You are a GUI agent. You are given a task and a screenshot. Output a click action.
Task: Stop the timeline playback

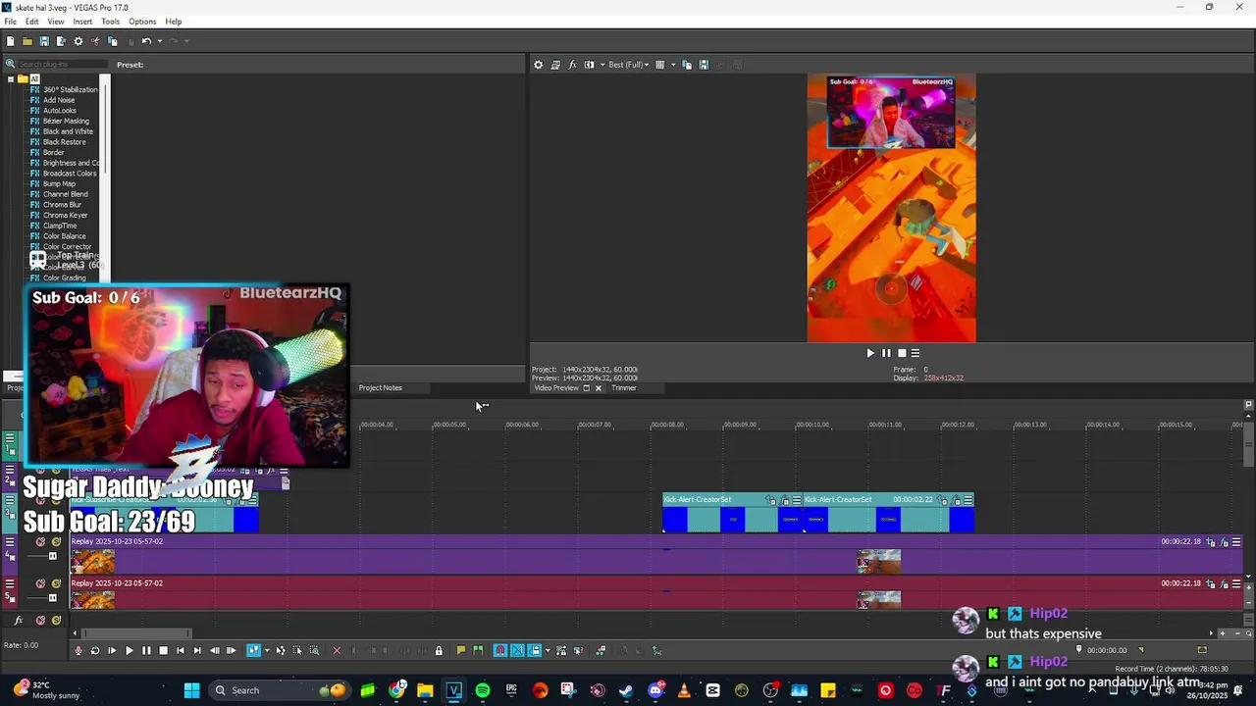[x=163, y=650]
